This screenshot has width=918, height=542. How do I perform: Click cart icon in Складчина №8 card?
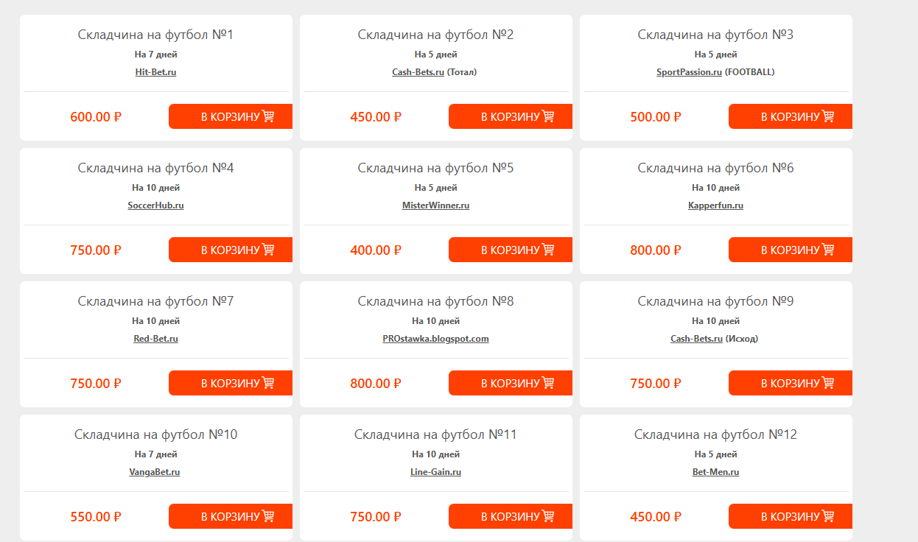(x=548, y=383)
